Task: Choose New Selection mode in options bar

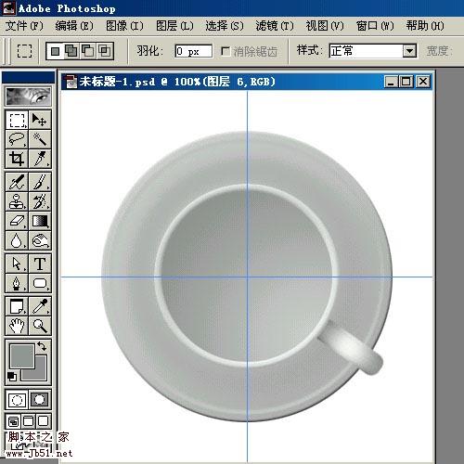Action: click(55, 51)
